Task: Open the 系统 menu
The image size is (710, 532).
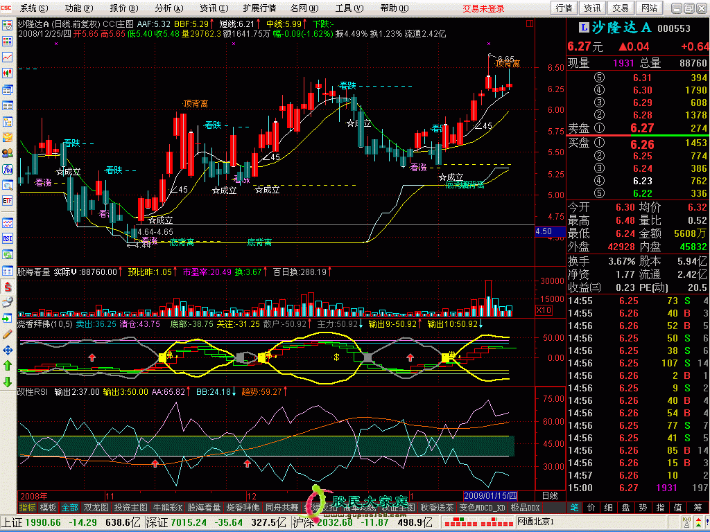Action: 33,8
